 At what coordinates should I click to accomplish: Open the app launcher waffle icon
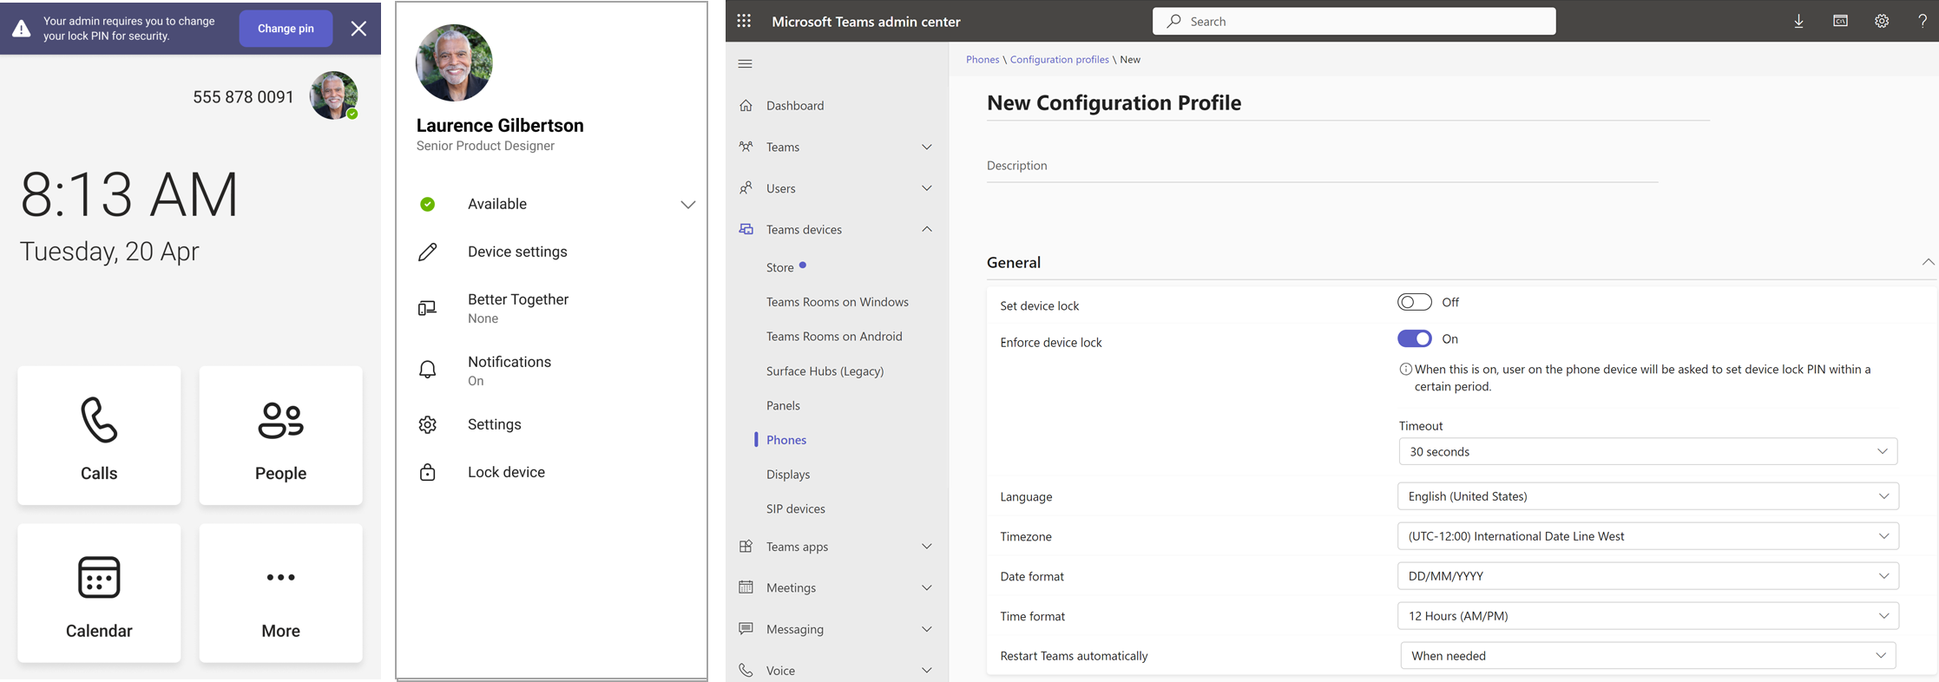pyautogui.click(x=744, y=21)
